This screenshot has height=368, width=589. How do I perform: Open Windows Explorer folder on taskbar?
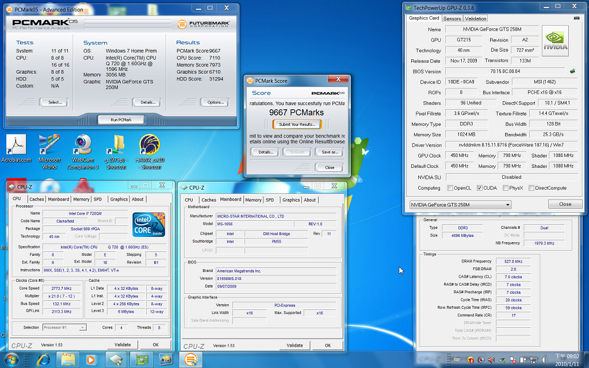coord(68,360)
